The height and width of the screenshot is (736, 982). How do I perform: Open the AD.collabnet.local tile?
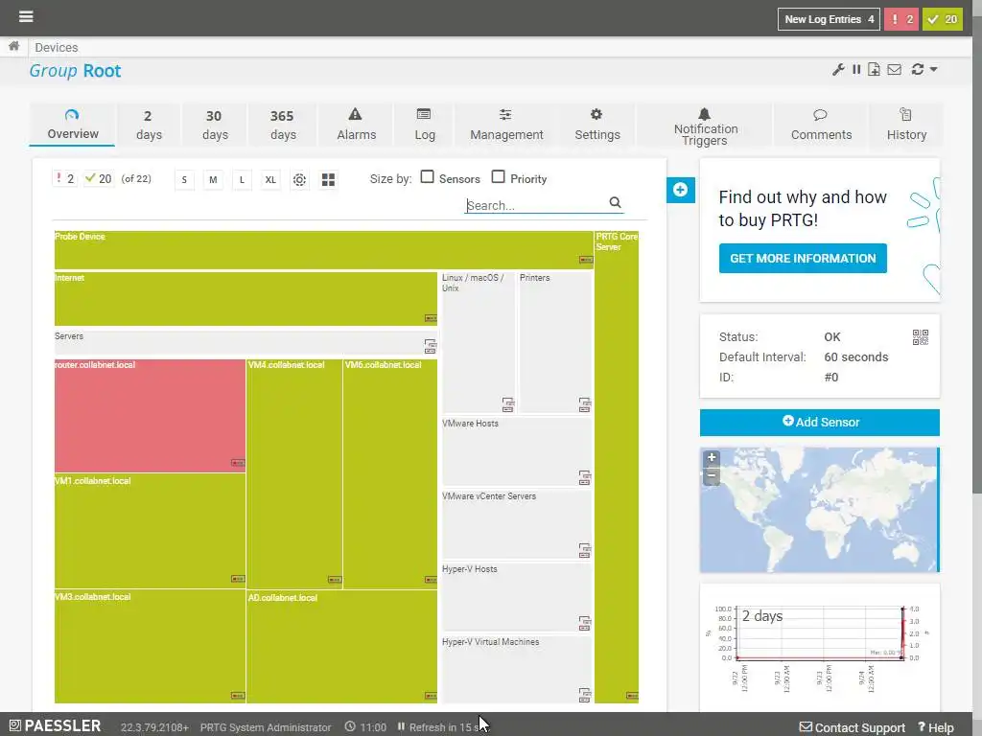tap(342, 647)
